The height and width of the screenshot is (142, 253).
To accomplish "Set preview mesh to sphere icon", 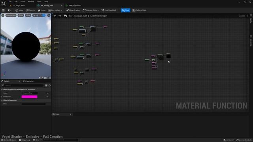I will click(x=42, y=78).
